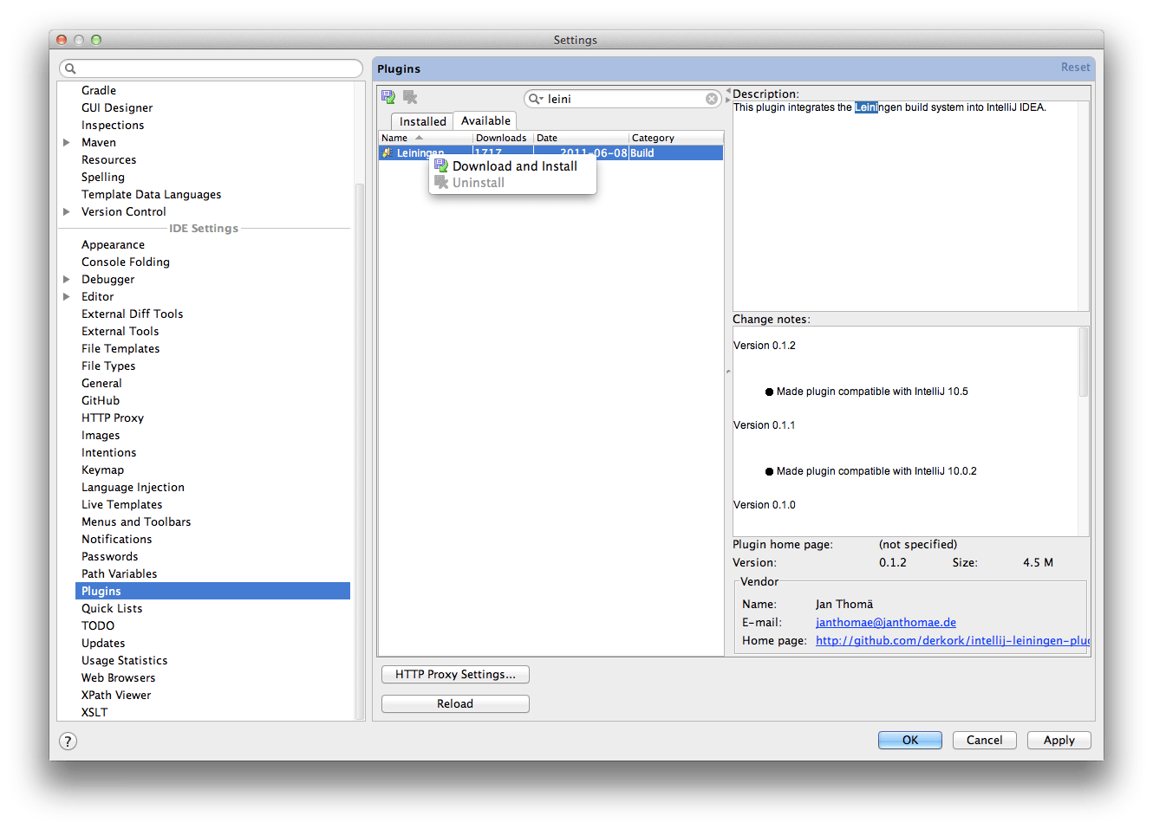Screen dimensions: 1153x829
Task: Open the janthomae@janthomae.de email link
Action: (885, 622)
